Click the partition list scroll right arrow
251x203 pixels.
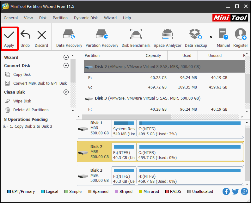[x=242, y=117]
